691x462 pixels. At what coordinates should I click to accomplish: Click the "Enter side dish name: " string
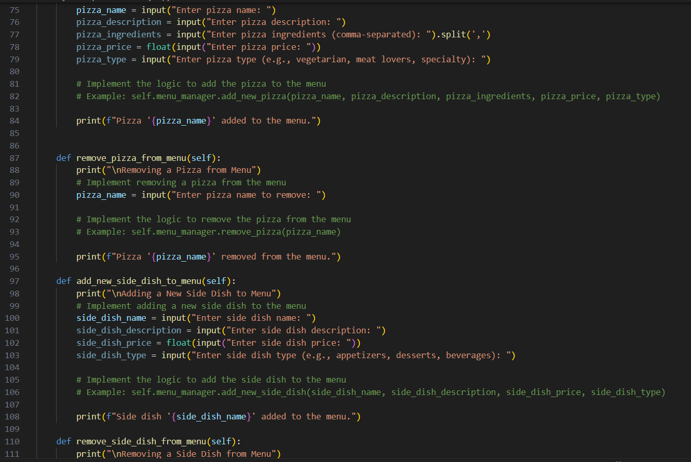click(251, 318)
